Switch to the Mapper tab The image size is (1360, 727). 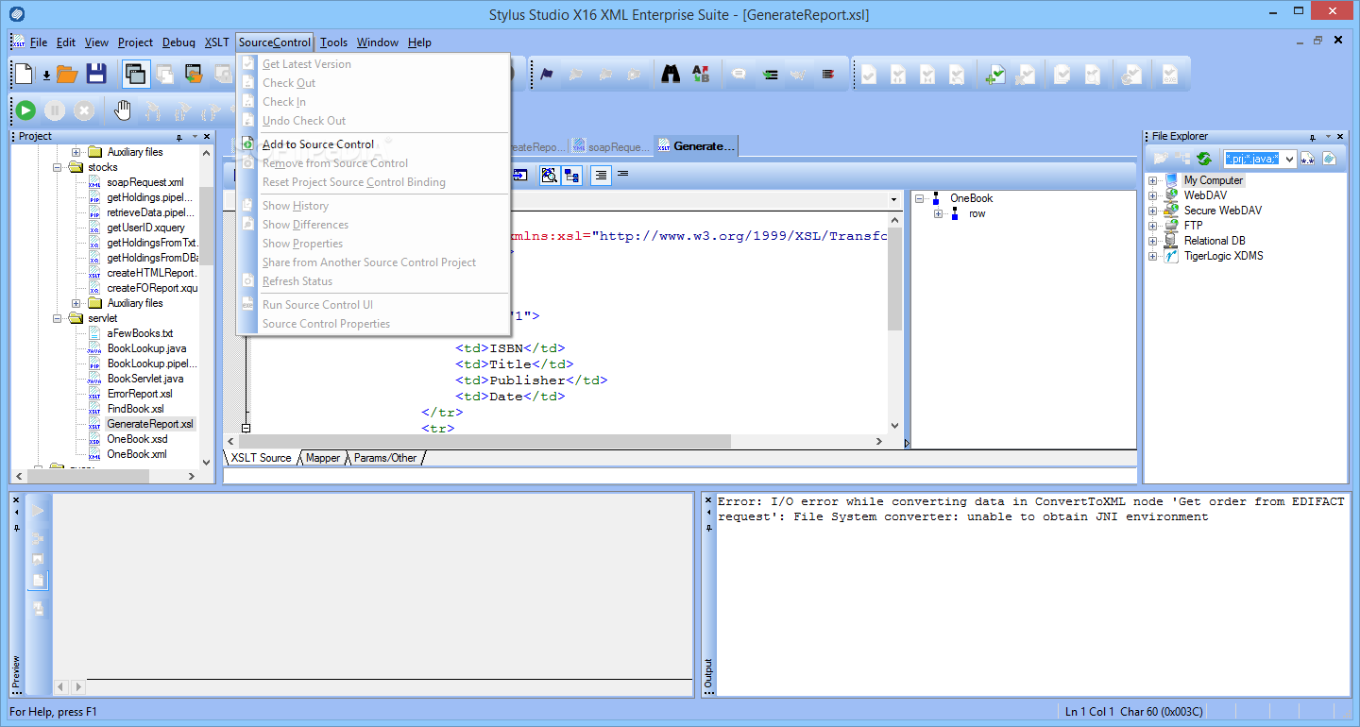322,458
